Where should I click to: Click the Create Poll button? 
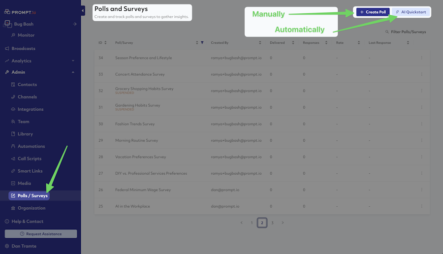coord(373,12)
